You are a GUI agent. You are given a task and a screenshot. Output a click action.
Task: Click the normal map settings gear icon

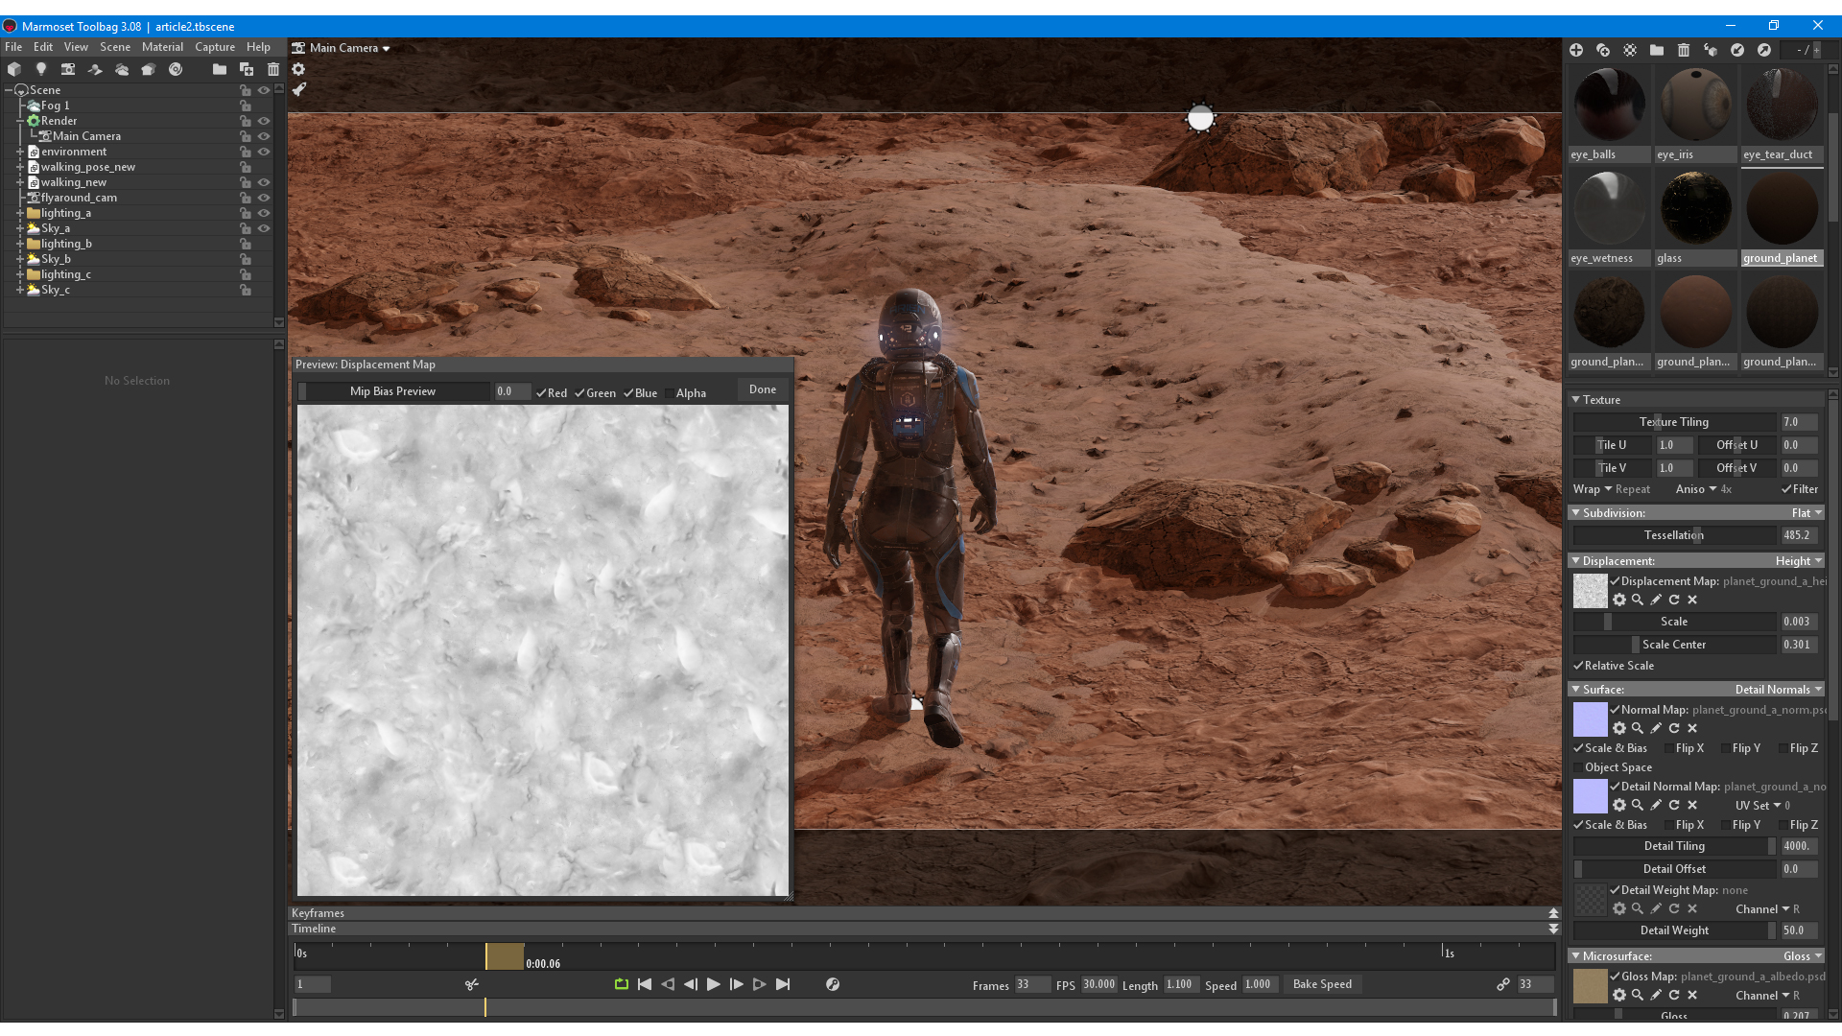pos(1619,727)
